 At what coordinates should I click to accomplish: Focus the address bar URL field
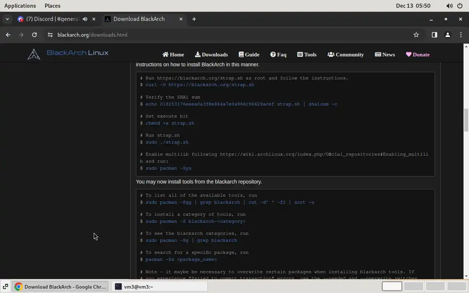[x=231, y=35]
